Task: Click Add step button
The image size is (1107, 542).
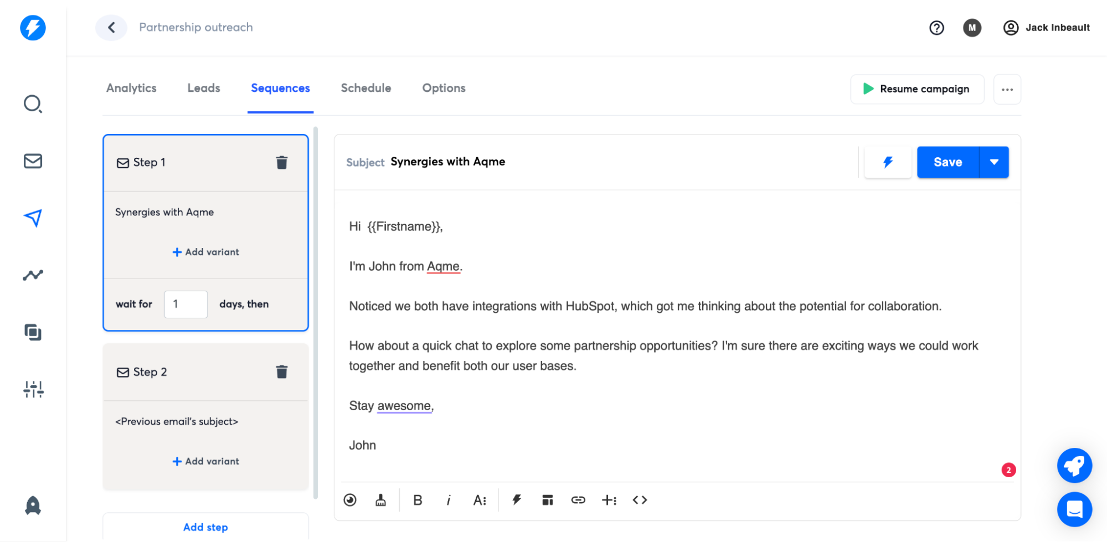Action: 205,527
